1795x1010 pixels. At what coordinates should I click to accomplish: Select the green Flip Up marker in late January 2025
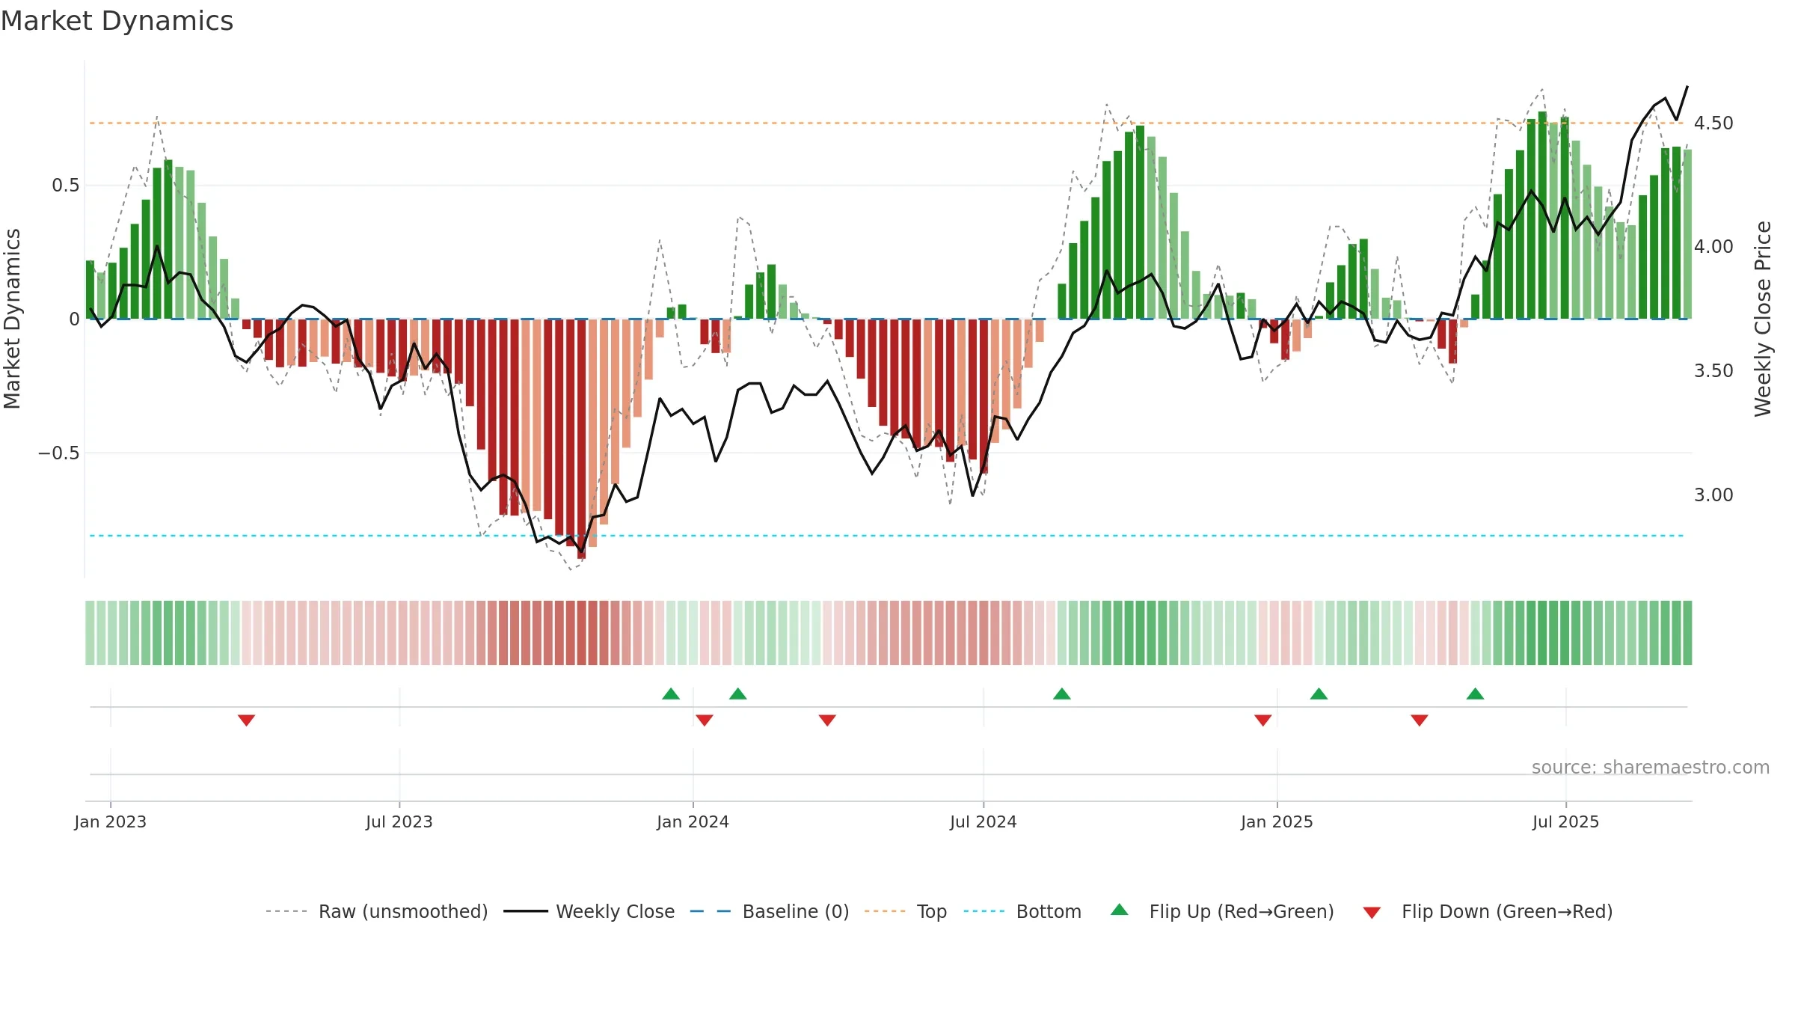coord(1319,694)
